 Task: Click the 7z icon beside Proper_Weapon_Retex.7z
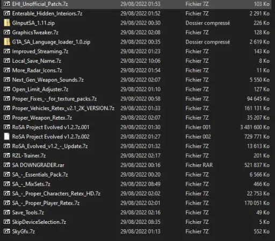point(7,118)
